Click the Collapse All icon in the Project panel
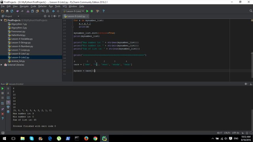Image resolution: width=253 pixels, height=142 pixels. click(49, 16)
